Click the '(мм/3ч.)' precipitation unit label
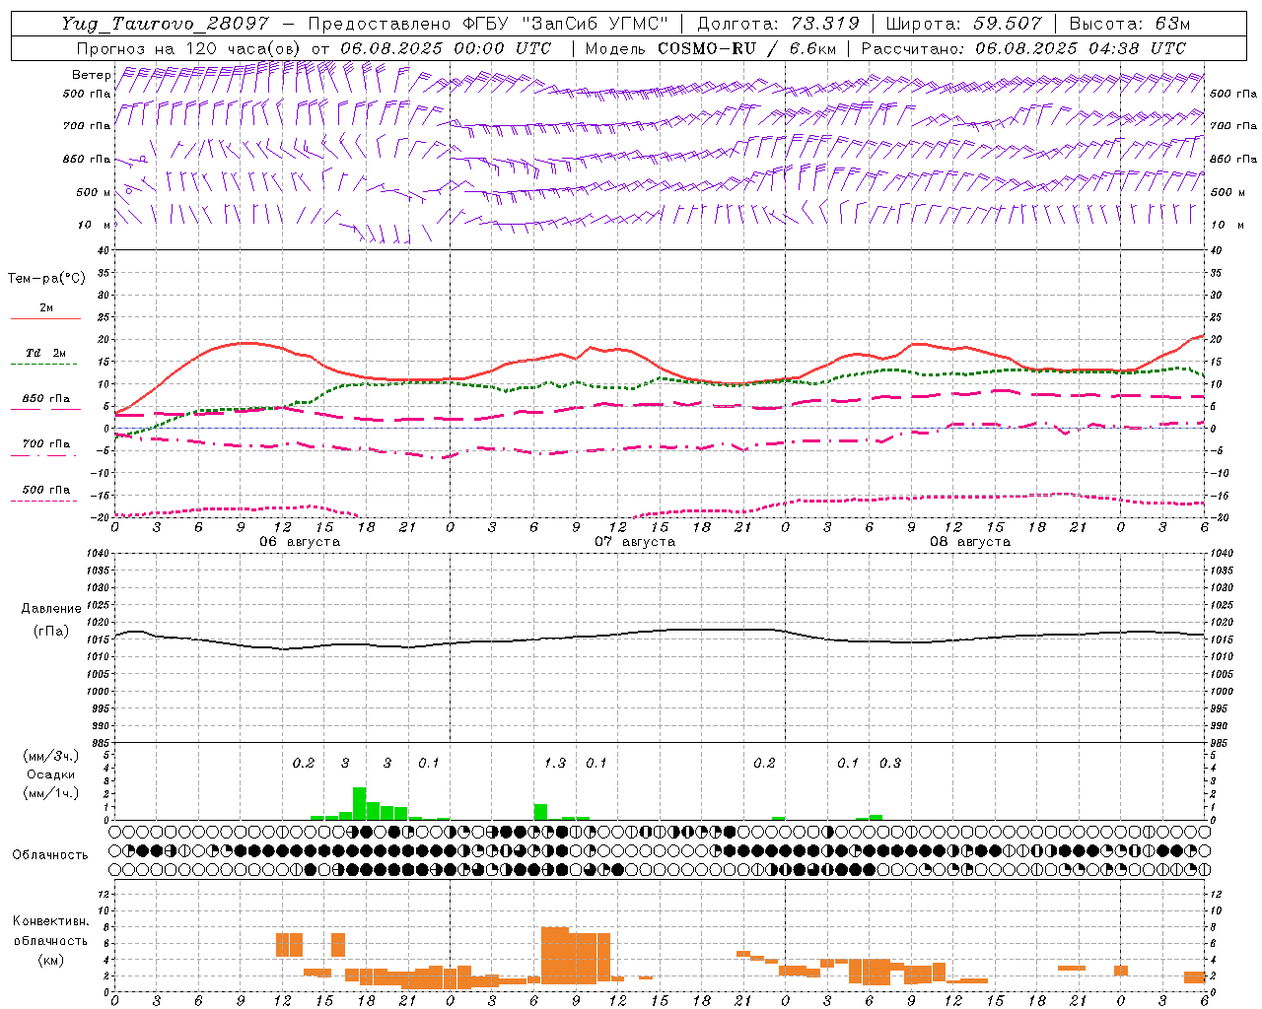Image resolution: width=1262 pixels, height=1009 pixels. tap(50, 757)
